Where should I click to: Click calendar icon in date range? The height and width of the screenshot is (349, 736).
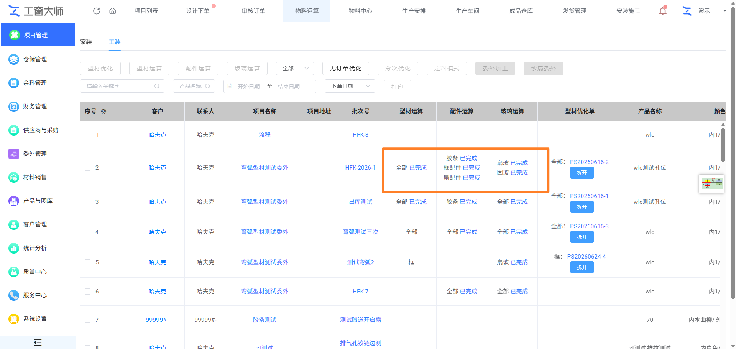tap(229, 86)
